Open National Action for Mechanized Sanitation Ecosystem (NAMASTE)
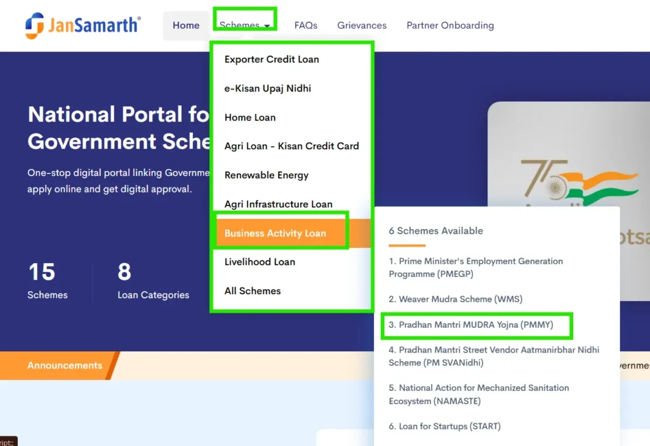 point(479,395)
